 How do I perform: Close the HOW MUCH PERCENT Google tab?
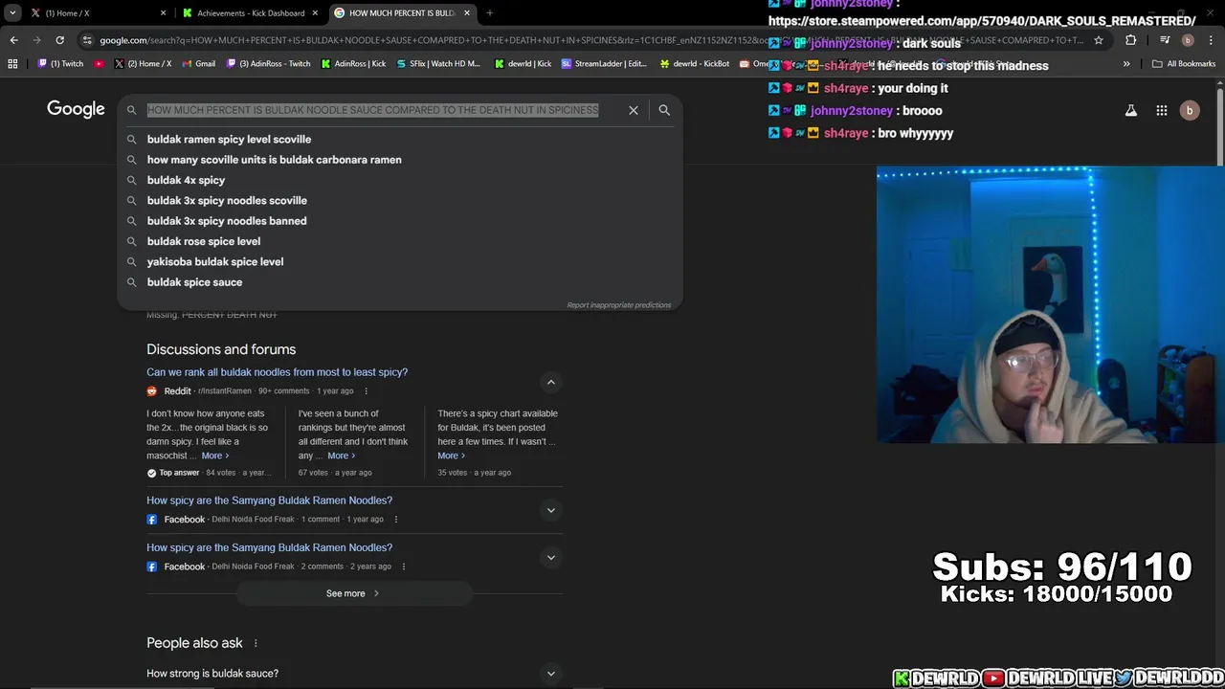[x=467, y=13]
